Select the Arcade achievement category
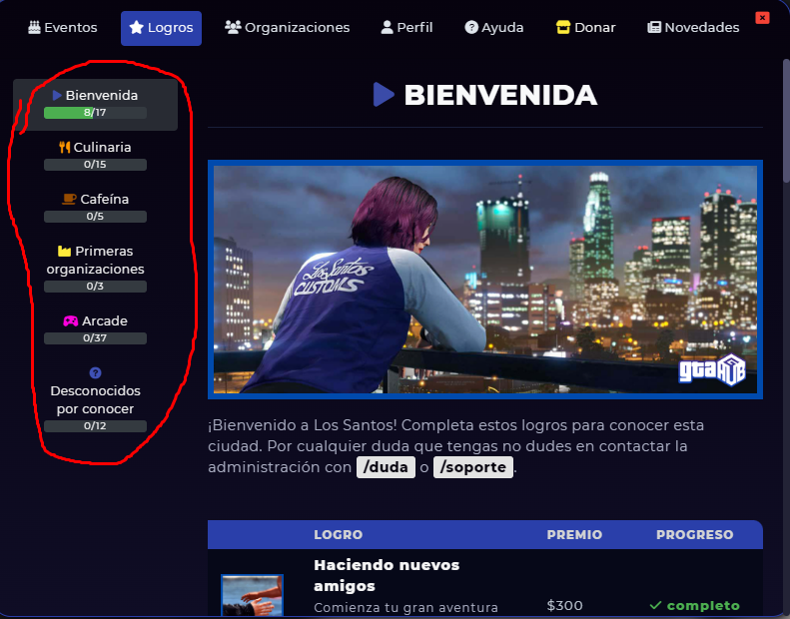The width and height of the screenshot is (790, 619). point(95,329)
